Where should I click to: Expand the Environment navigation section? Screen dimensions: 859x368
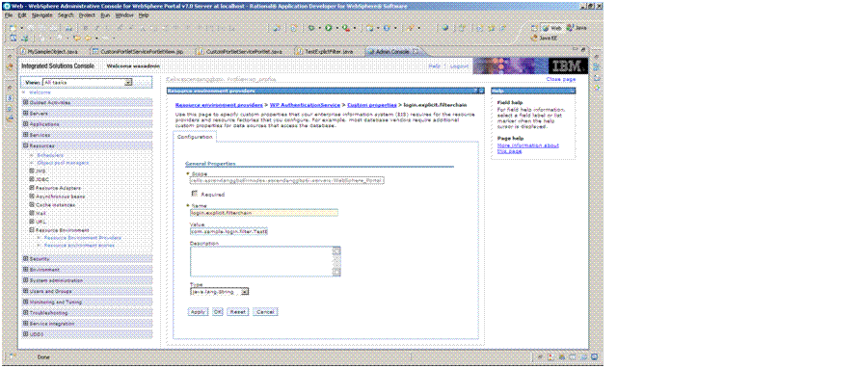click(x=25, y=270)
